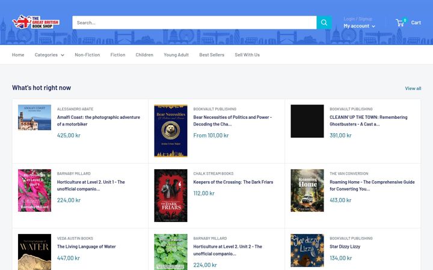Click the 112,00 kr price
Image resolution: width=433 pixels, height=270 pixels.
(204, 193)
